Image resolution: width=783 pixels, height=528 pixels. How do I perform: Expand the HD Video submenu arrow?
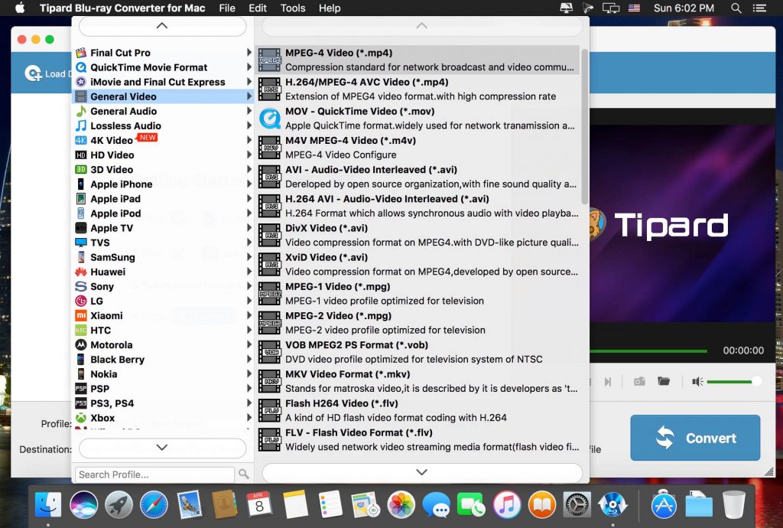point(248,155)
